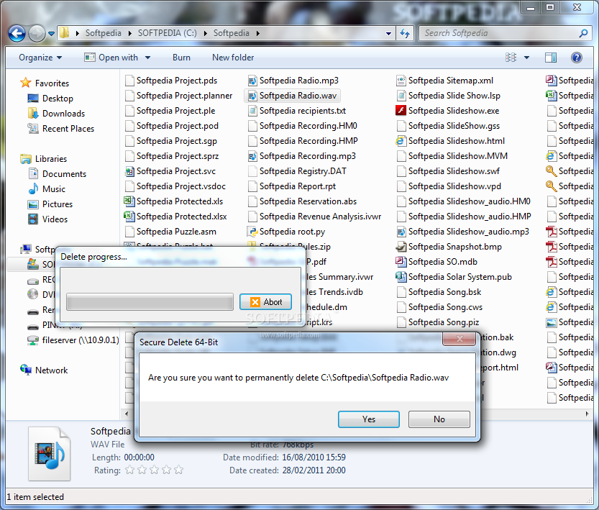This screenshot has width=599, height=510.
Task: Click Burn in the toolbar
Action: [181, 58]
